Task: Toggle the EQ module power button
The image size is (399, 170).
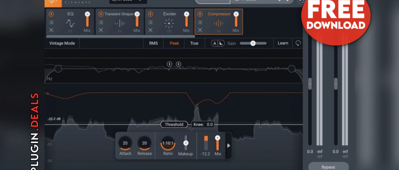Action: pyautogui.click(x=51, y=14)
